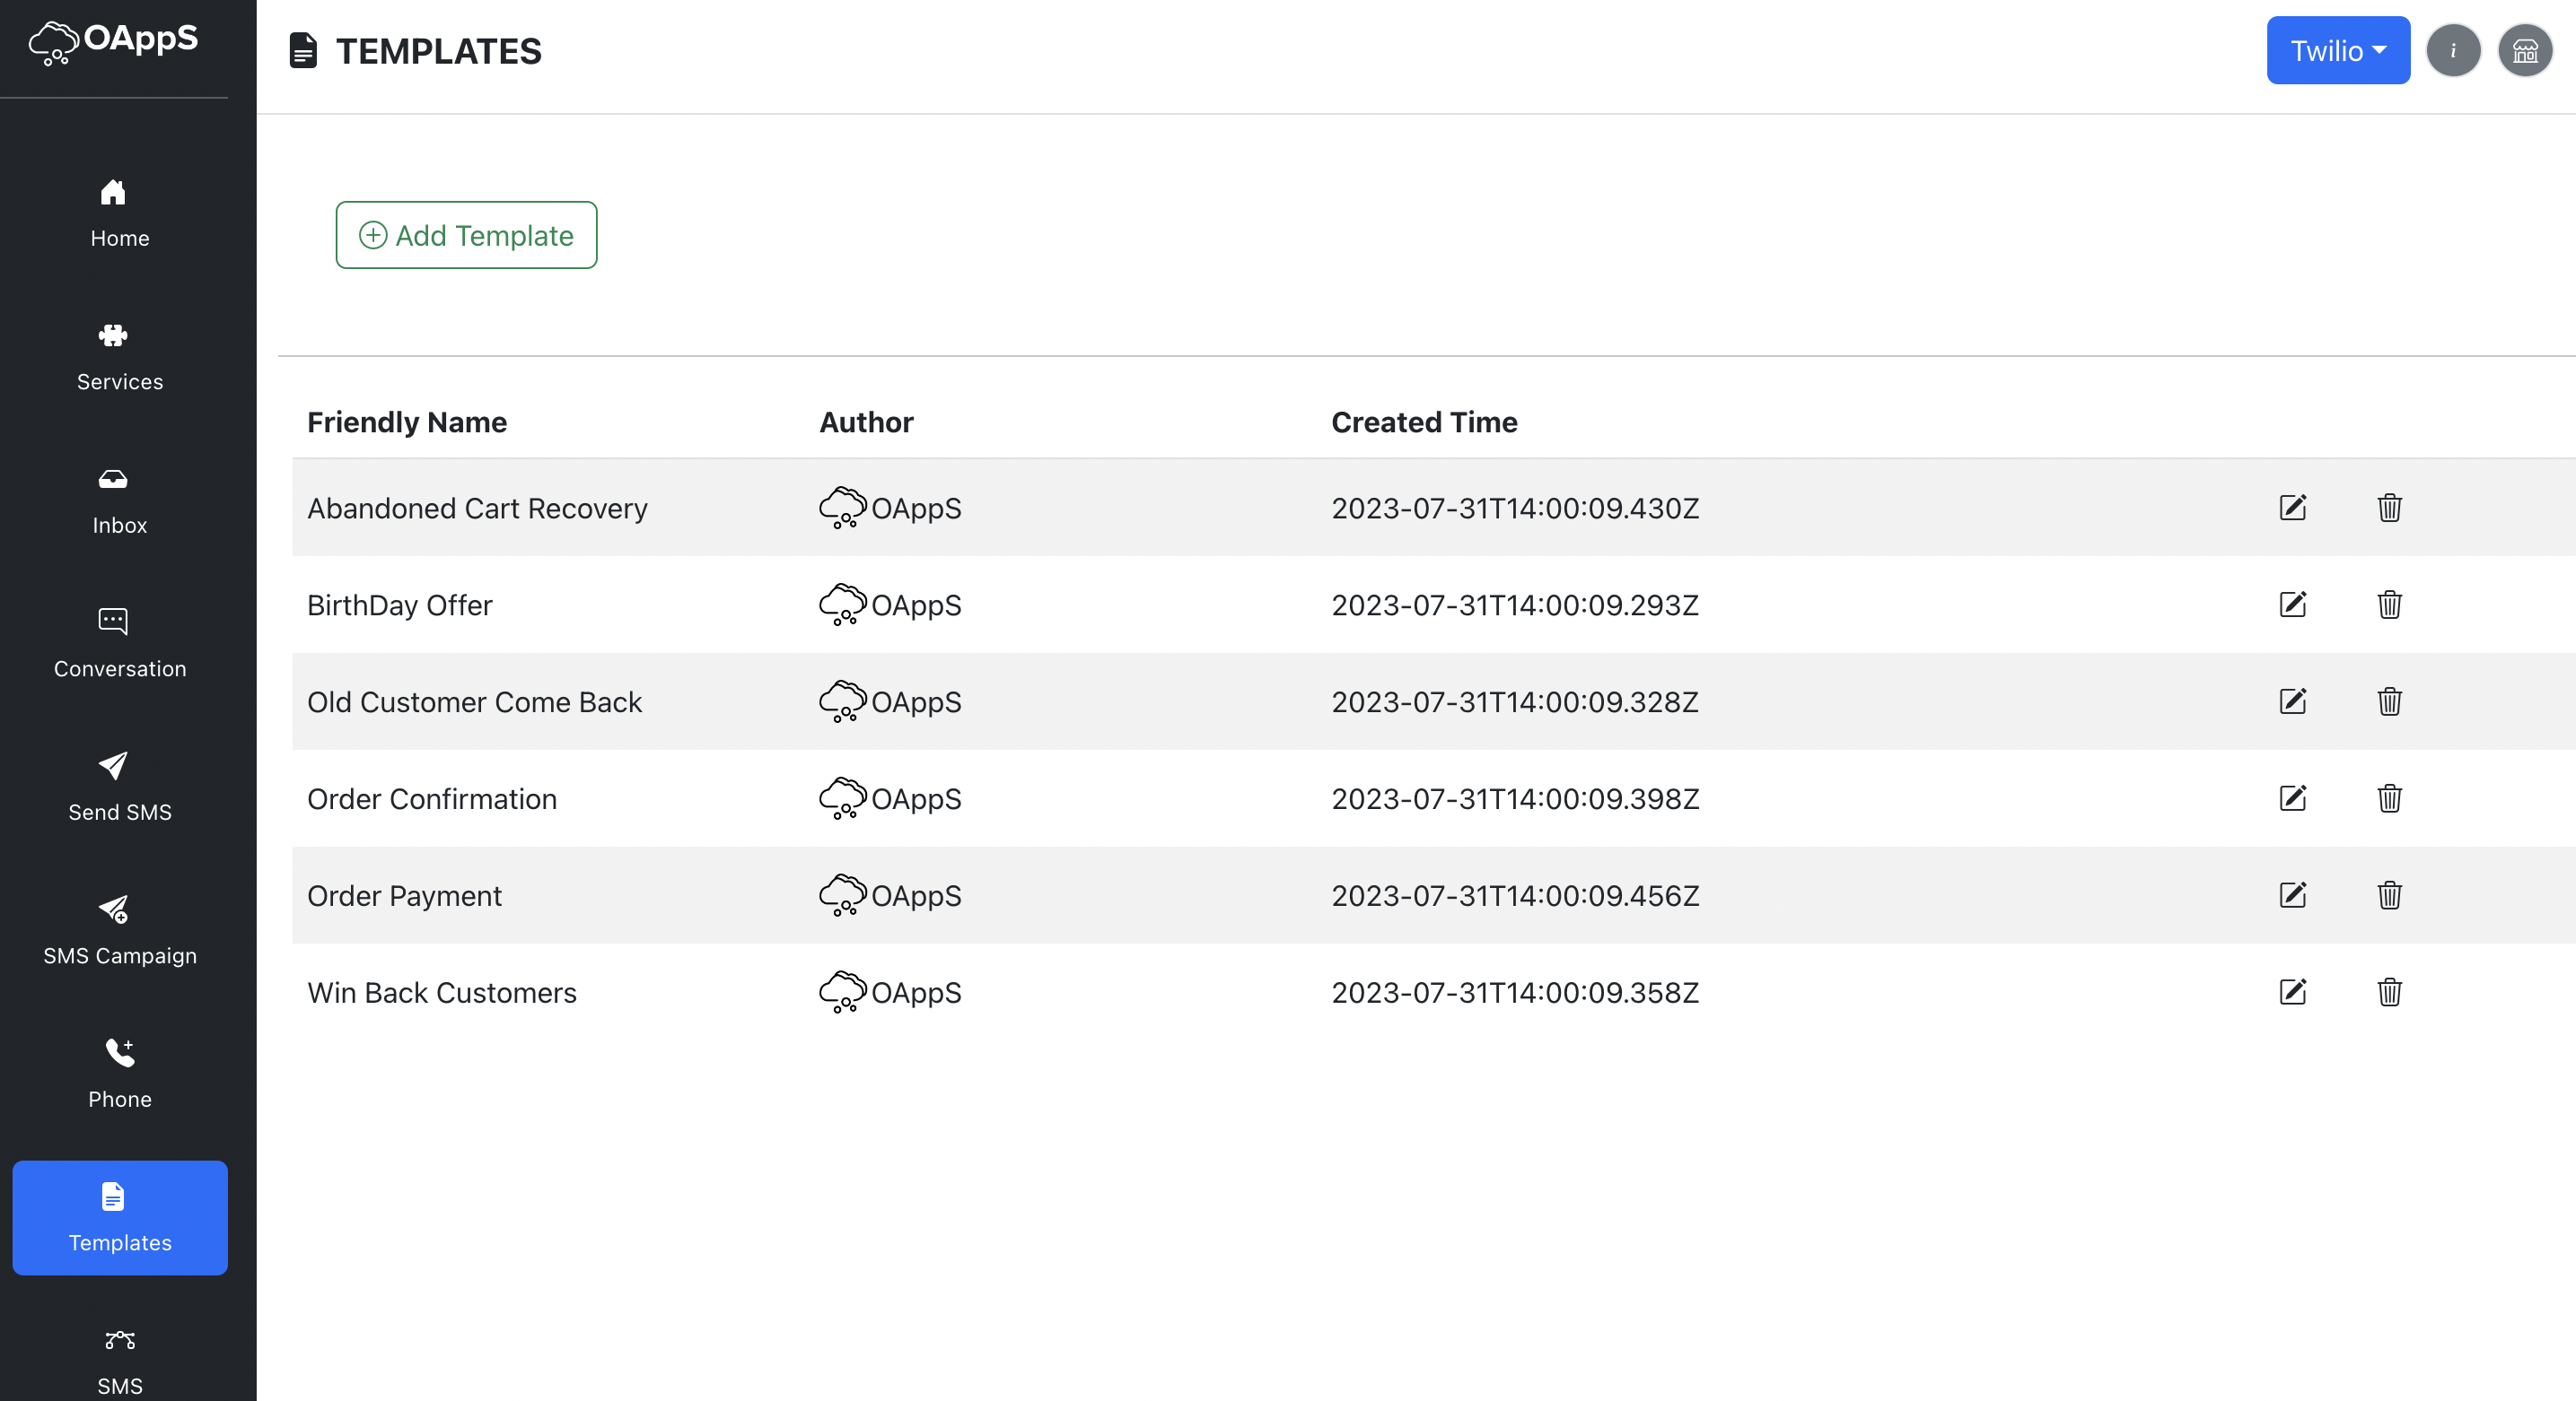Open Conversation in sidebar
Screen dimensions: 2576x1401
(120, 643)
